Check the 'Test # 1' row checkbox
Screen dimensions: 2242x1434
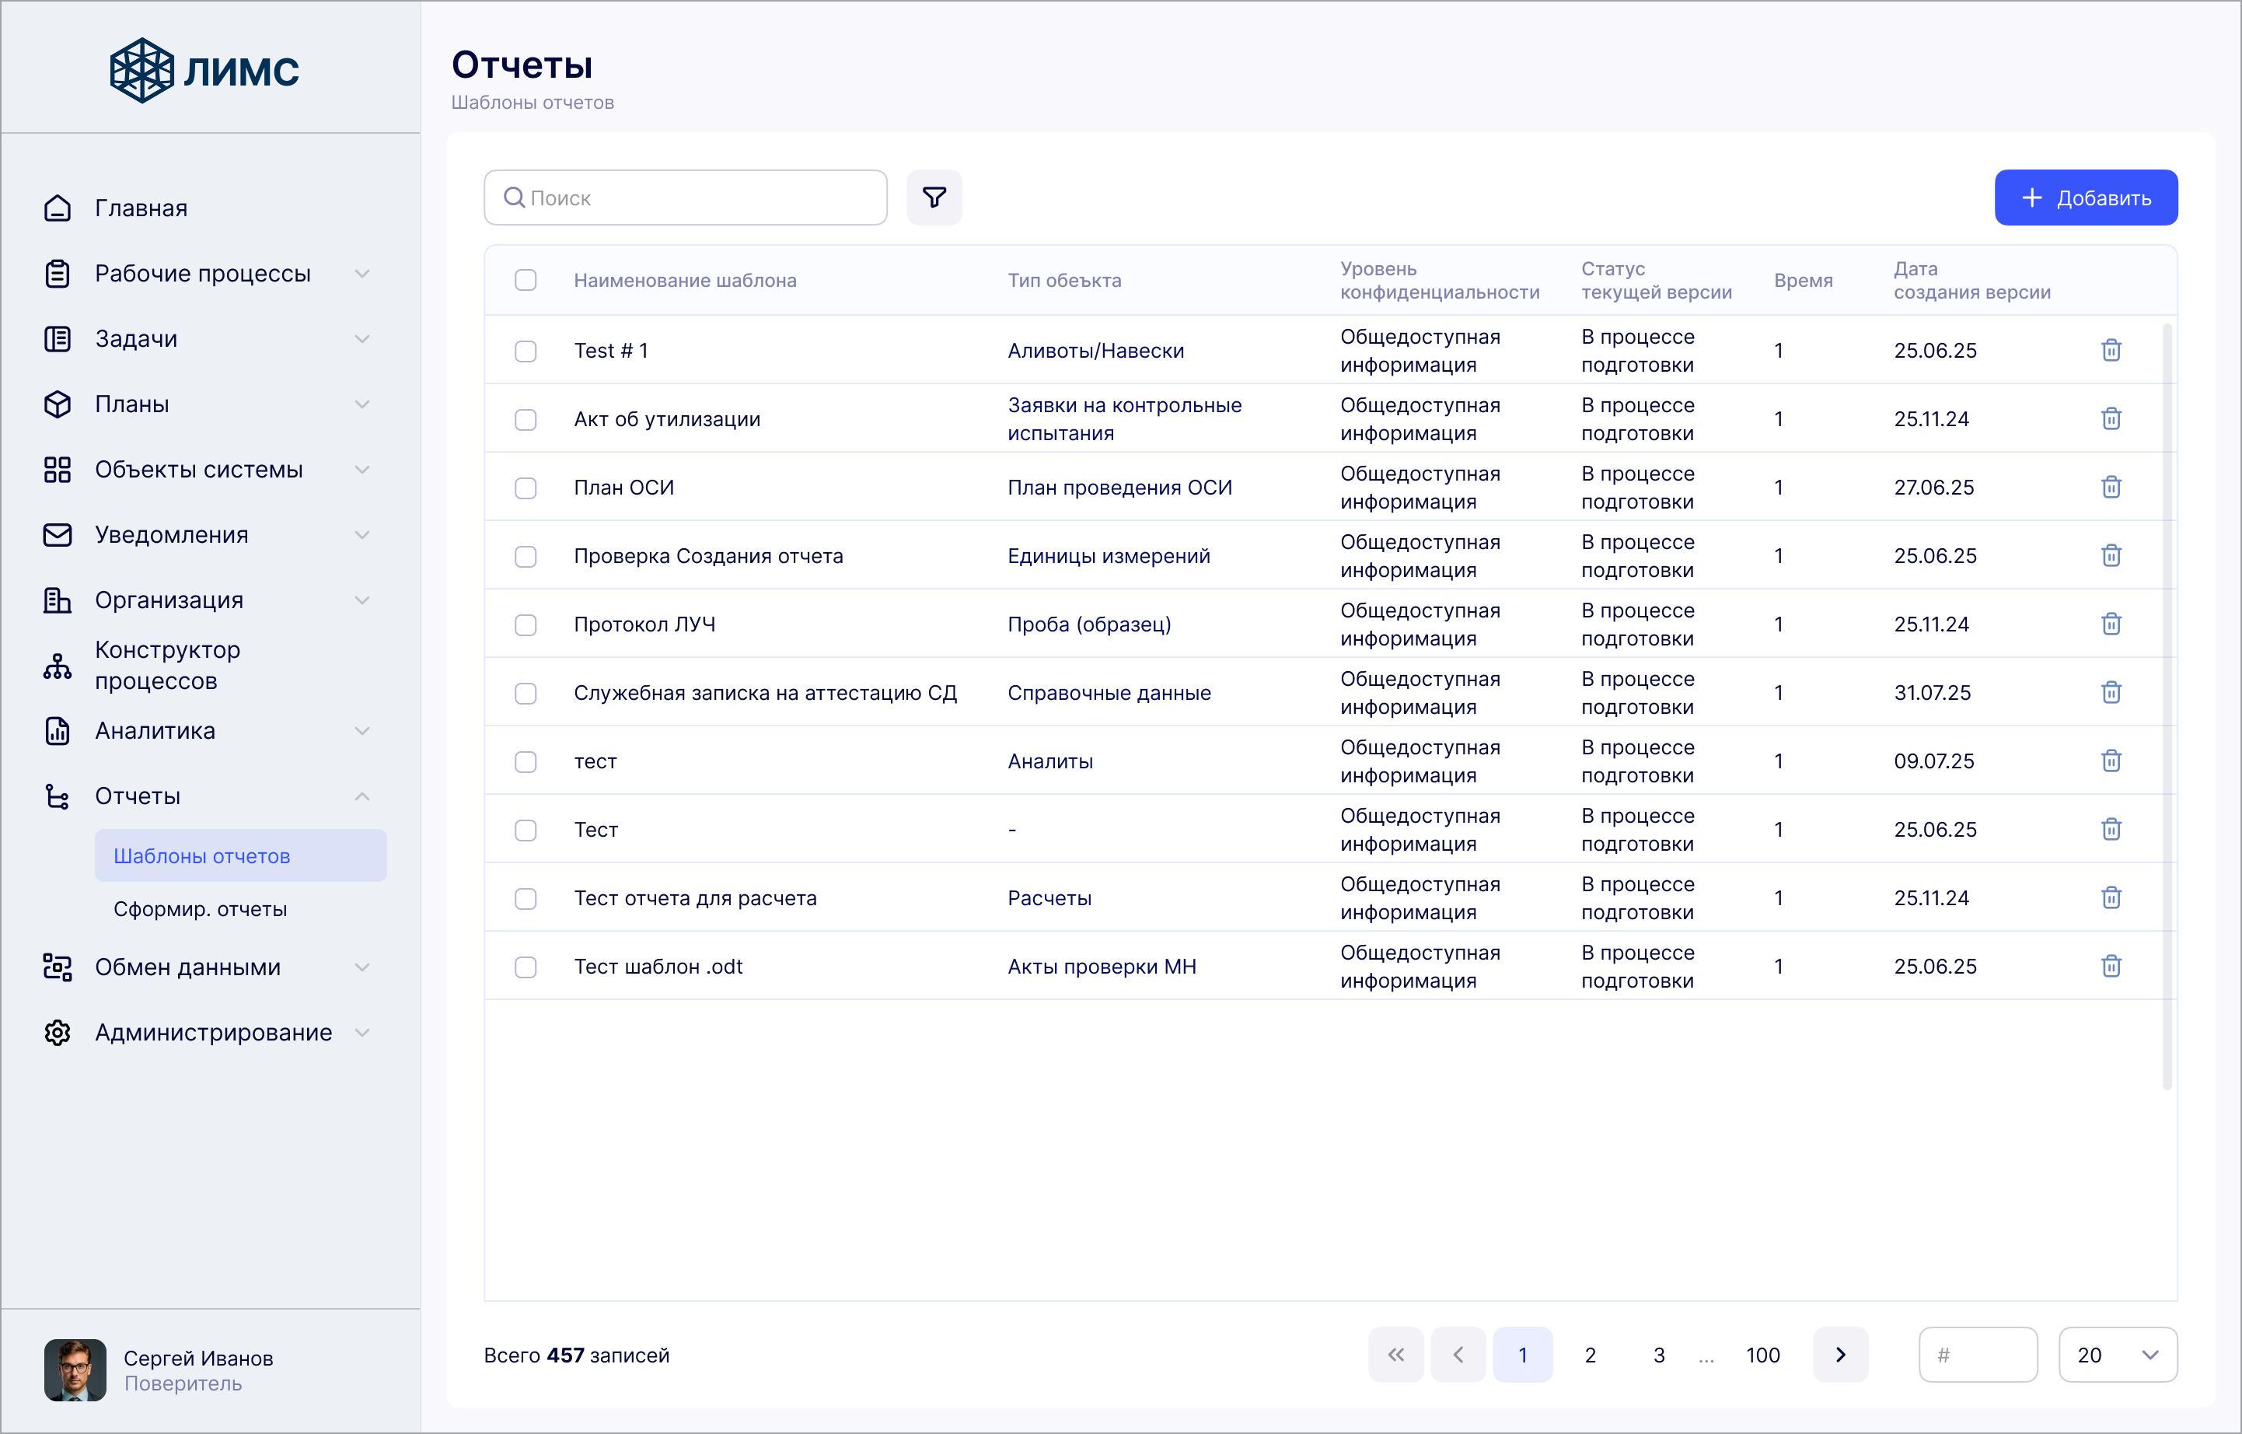point(526,351)
